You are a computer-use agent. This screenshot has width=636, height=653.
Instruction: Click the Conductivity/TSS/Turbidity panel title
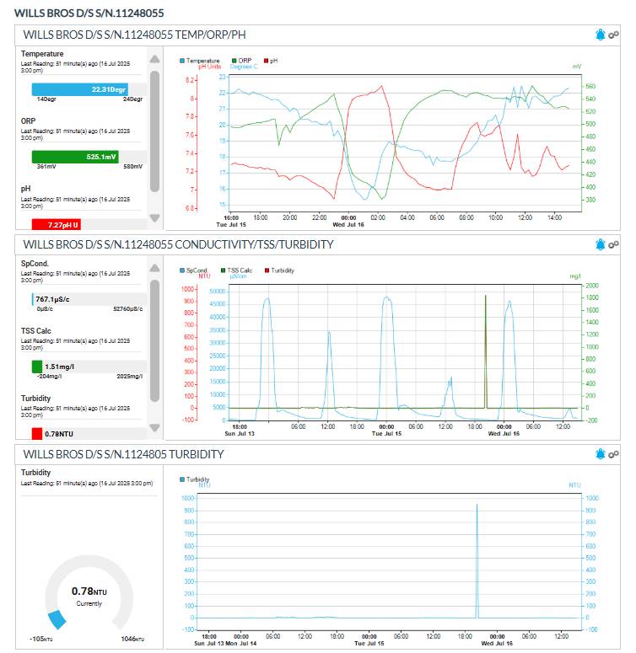(178, 244)
